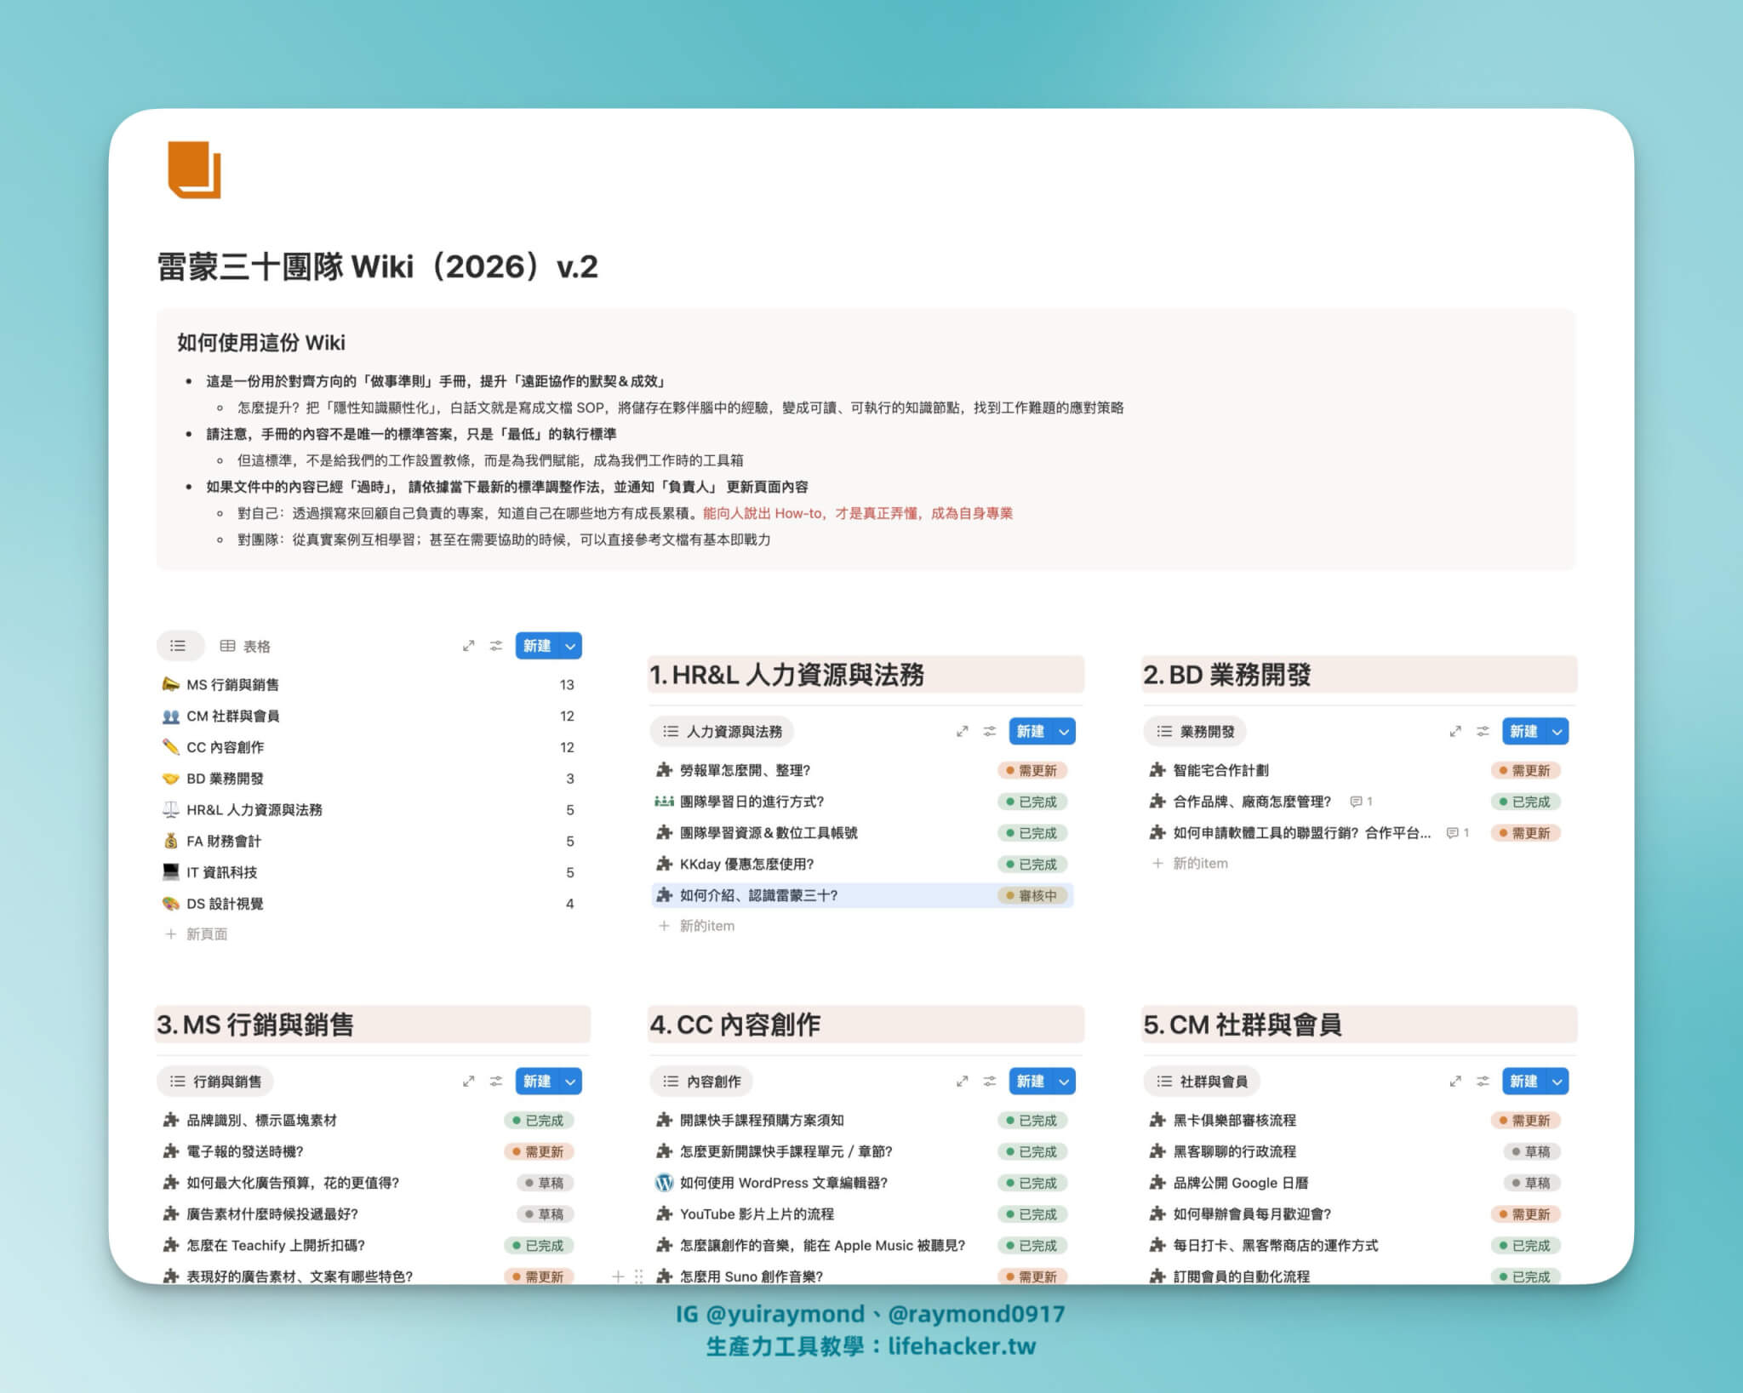This screenshot has height=1393, width=1743.
Task: Select the list view tab beside 表格
Action: pyautogui.click(x=178, y=646)
